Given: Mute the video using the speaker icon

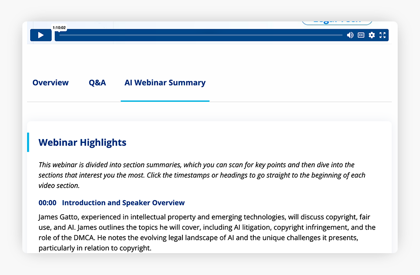Looking at the screenshot, I should (350, 35).
